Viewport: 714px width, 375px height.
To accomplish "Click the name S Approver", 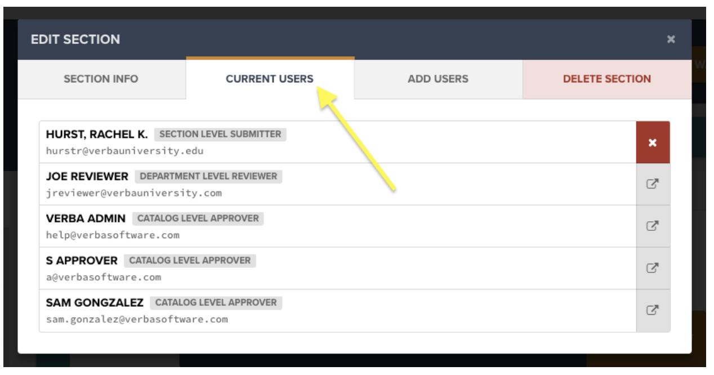I will click(82, 261).
